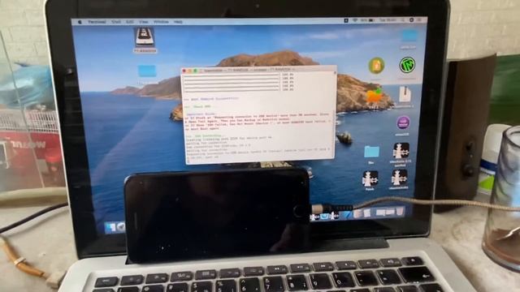
Task: Open the Window menu
Action: click(161, 22)
